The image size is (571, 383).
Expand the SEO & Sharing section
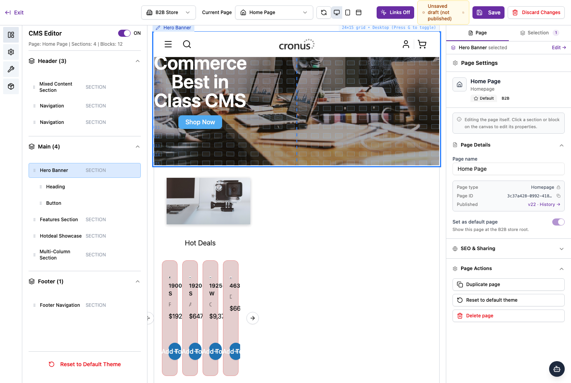click(562, 249)
